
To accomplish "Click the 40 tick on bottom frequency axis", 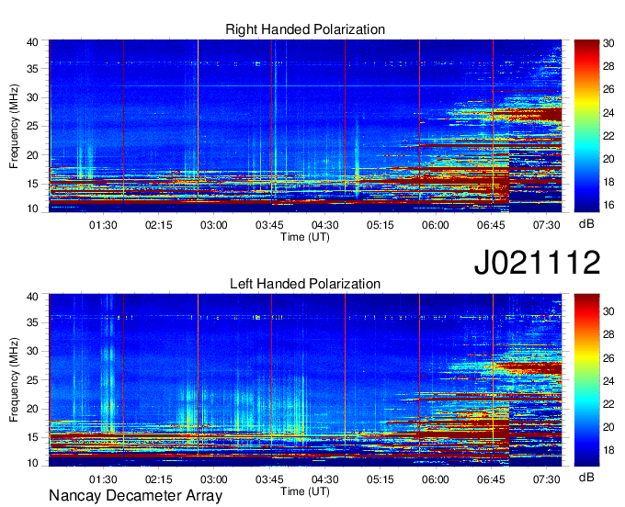I will [32, 297].
